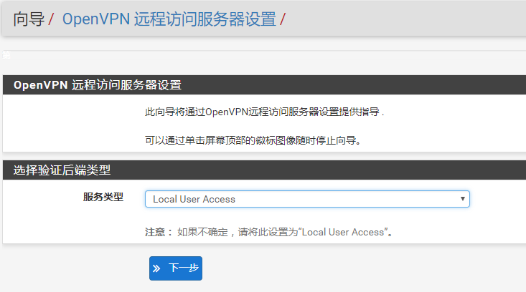
Task: Click the 下一步 next button
Action: pyautogui.click(x=176, y=268)
